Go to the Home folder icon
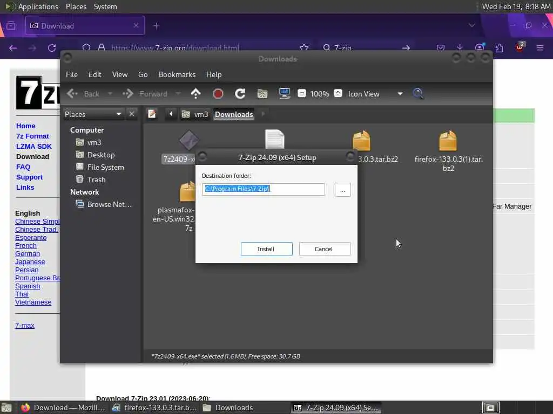This screenshot has height=414, width=553. pos(262,94)
